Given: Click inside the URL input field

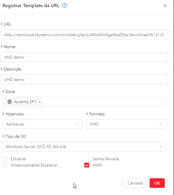Looking at the screenshot, I should click(84, 34).
